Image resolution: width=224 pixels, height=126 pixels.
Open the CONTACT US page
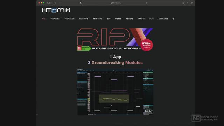point(163,19)
